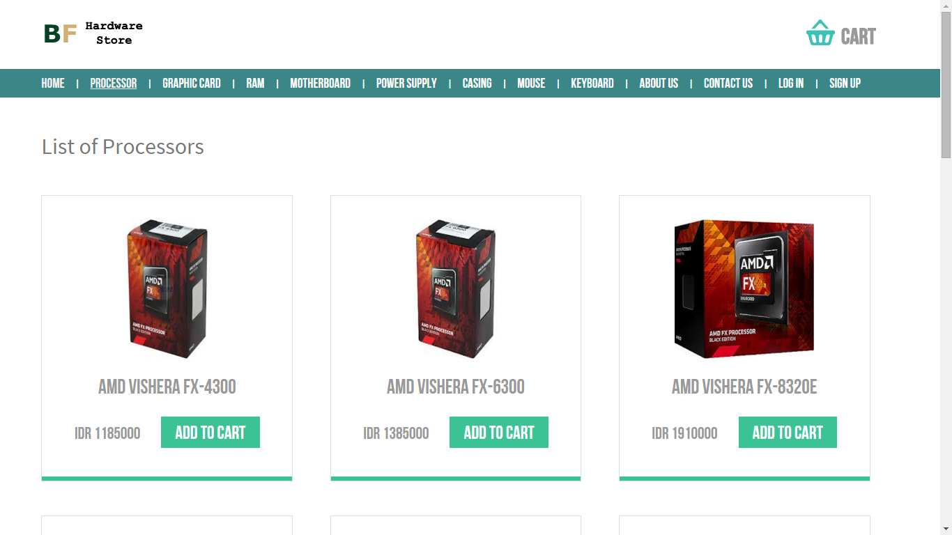Screen dimensions: 952x535
Task: Select the RAM menu item
Action: point(255,84)
